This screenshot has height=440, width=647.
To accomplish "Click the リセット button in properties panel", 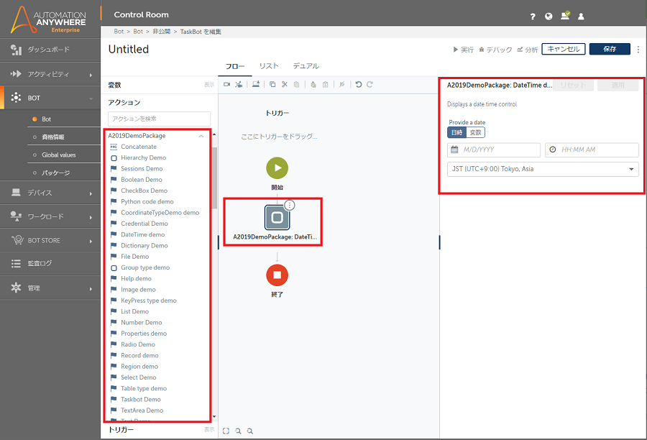I will [x=573, y=85].
